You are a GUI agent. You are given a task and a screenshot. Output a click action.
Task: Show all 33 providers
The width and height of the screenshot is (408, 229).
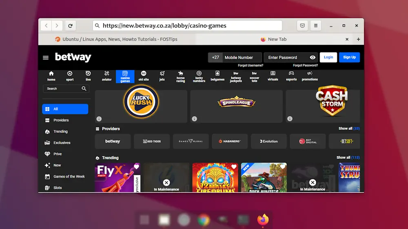point(349,128)
